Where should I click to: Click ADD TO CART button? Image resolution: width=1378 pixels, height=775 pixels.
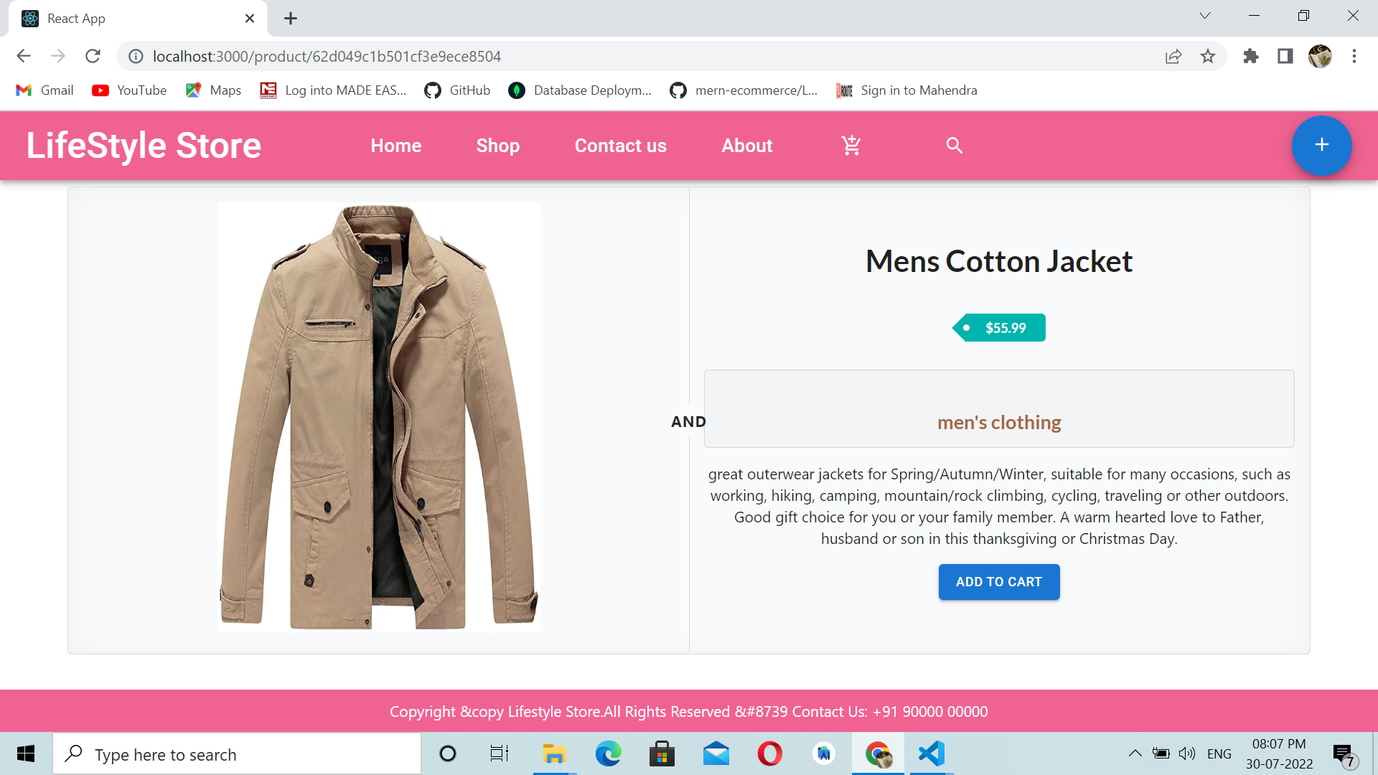(998, 582)
